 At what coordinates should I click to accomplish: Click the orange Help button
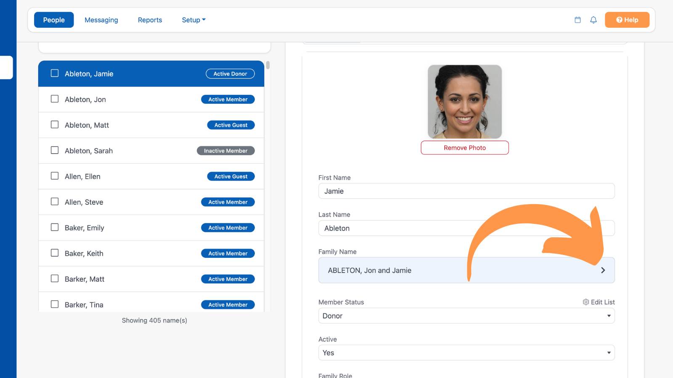click(x=627, y=20)
